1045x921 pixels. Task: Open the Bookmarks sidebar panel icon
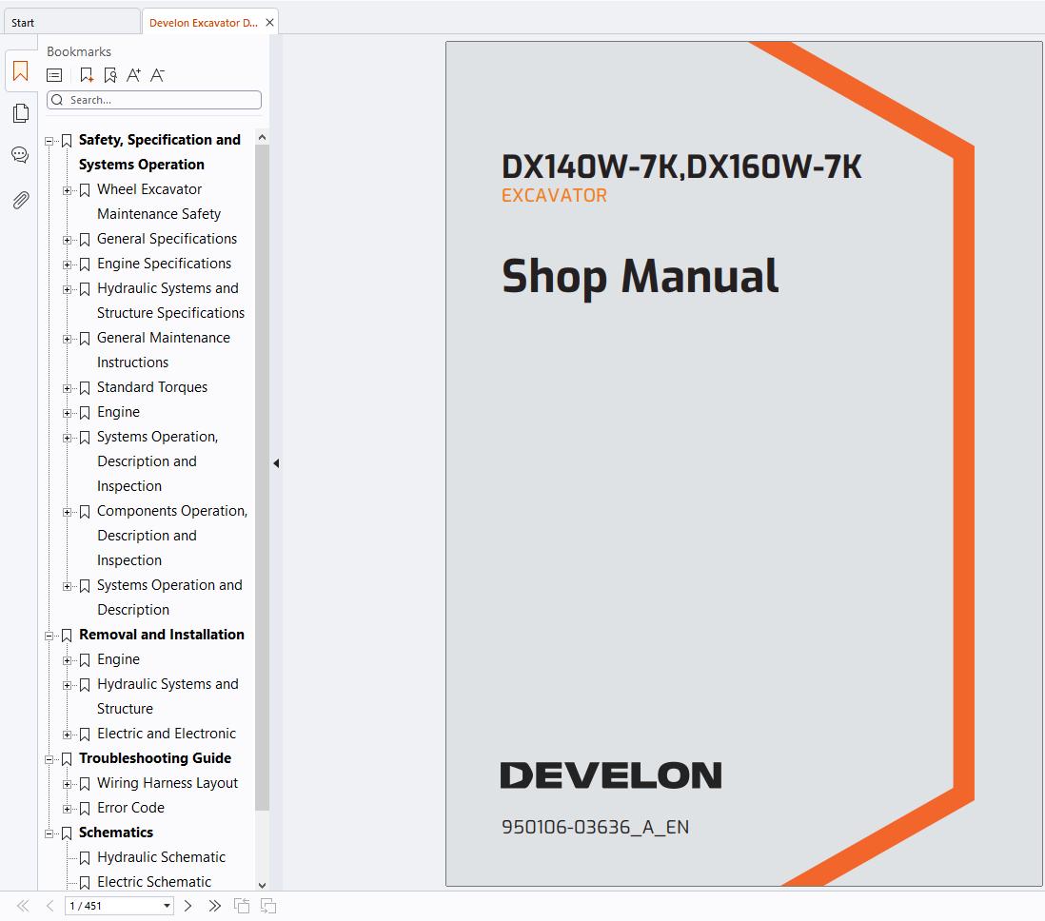21,71
